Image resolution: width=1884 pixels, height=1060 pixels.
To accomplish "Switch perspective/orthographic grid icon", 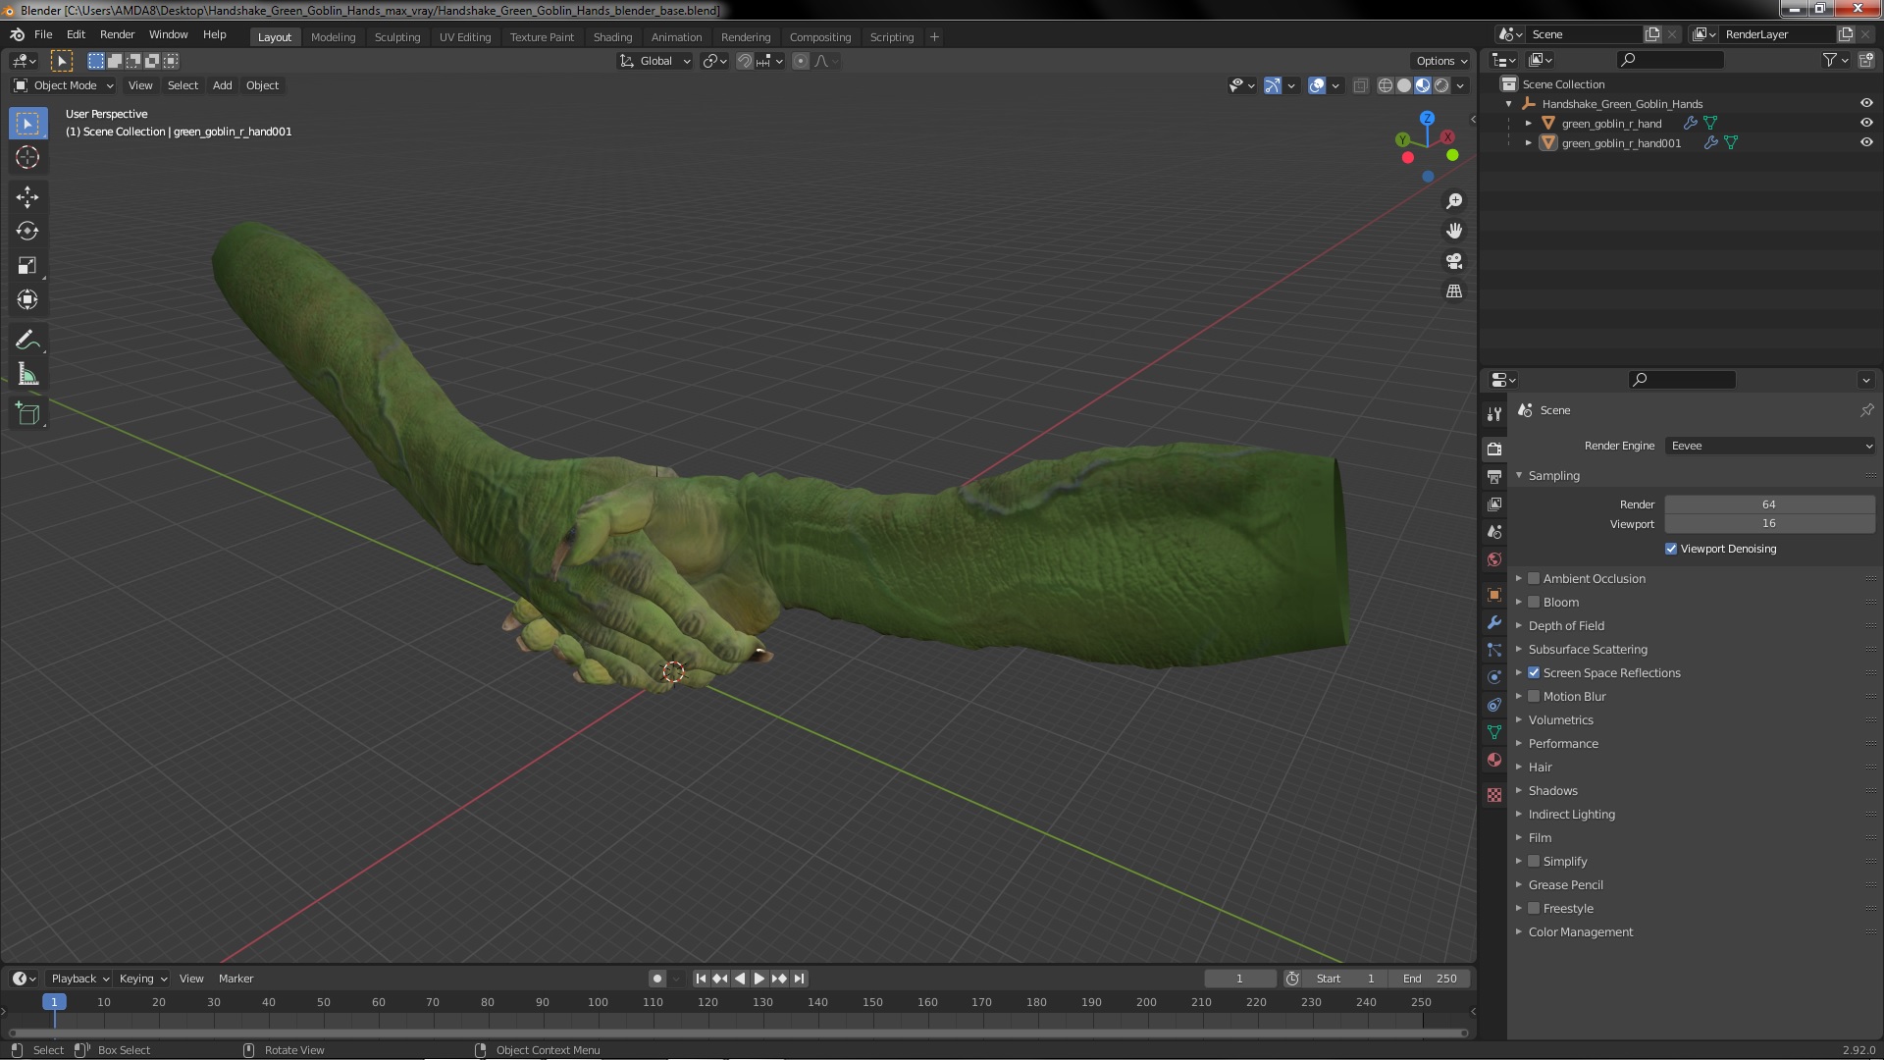I will (x=1454, y=291).
